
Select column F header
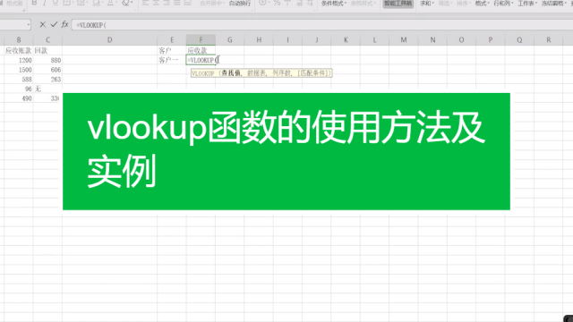201,39
